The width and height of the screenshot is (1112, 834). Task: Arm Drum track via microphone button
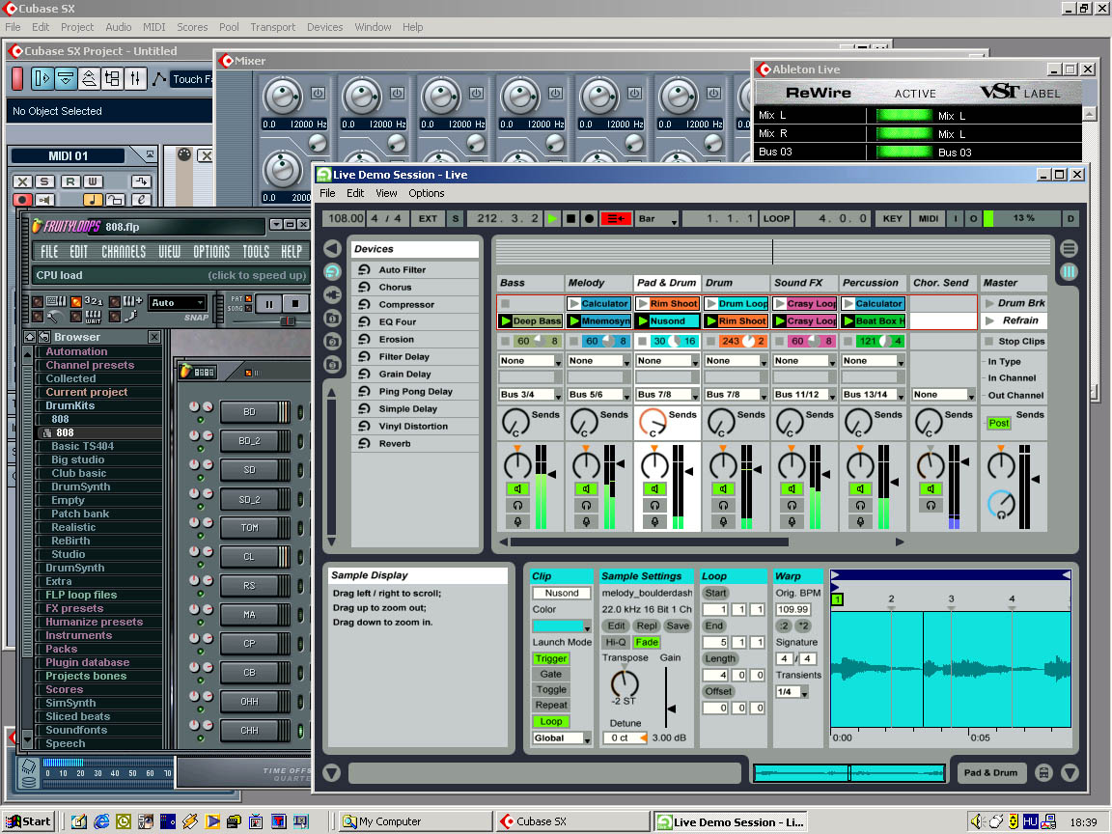pyautogui.click(x=723, y=522)
